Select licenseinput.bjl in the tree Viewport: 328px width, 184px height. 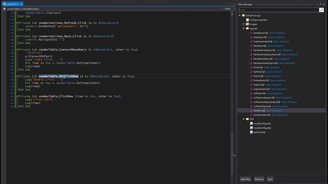tap(261, 80)
